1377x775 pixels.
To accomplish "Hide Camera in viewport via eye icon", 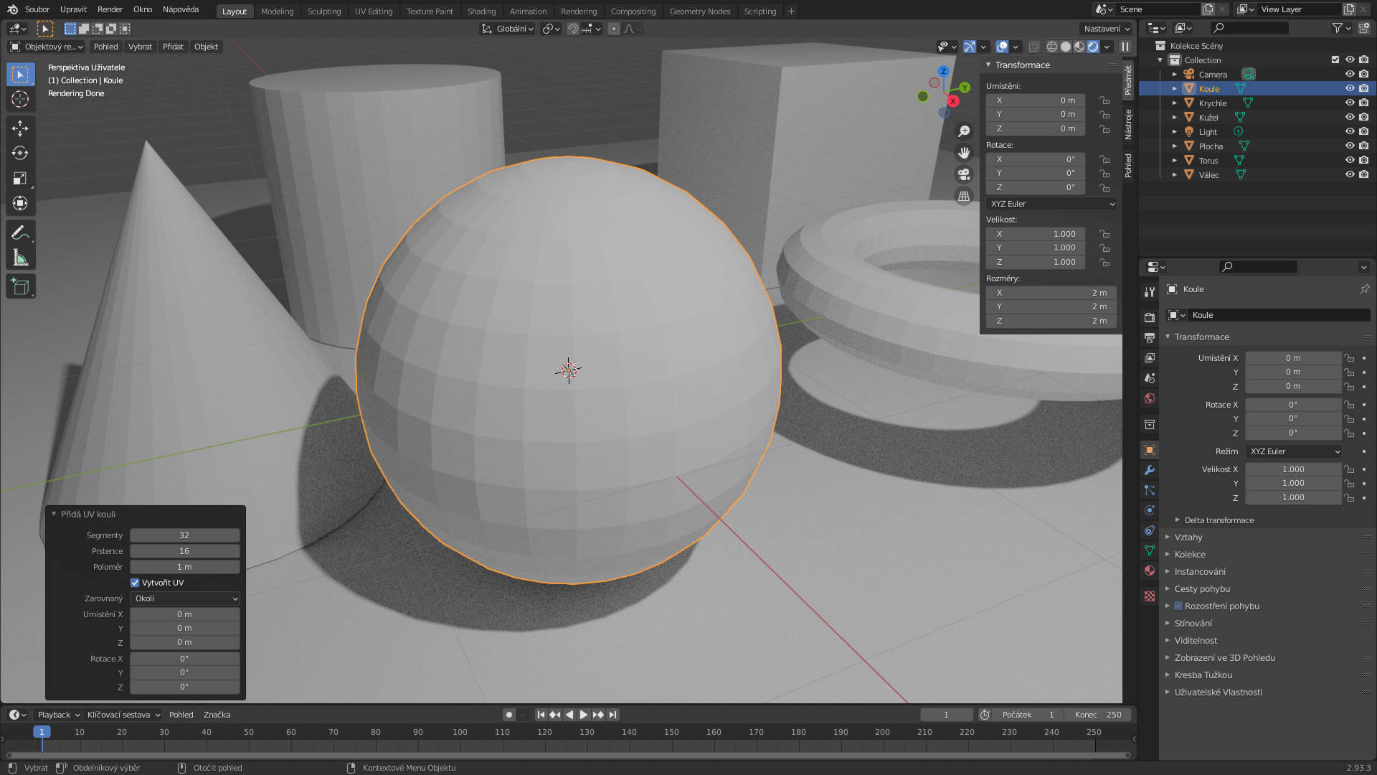I will coord(1349,74).
